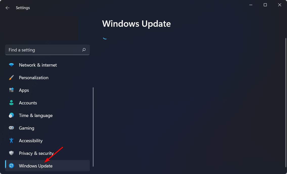
Task: Click inside the Find a setting box
Action: click(x=47, y=50)
